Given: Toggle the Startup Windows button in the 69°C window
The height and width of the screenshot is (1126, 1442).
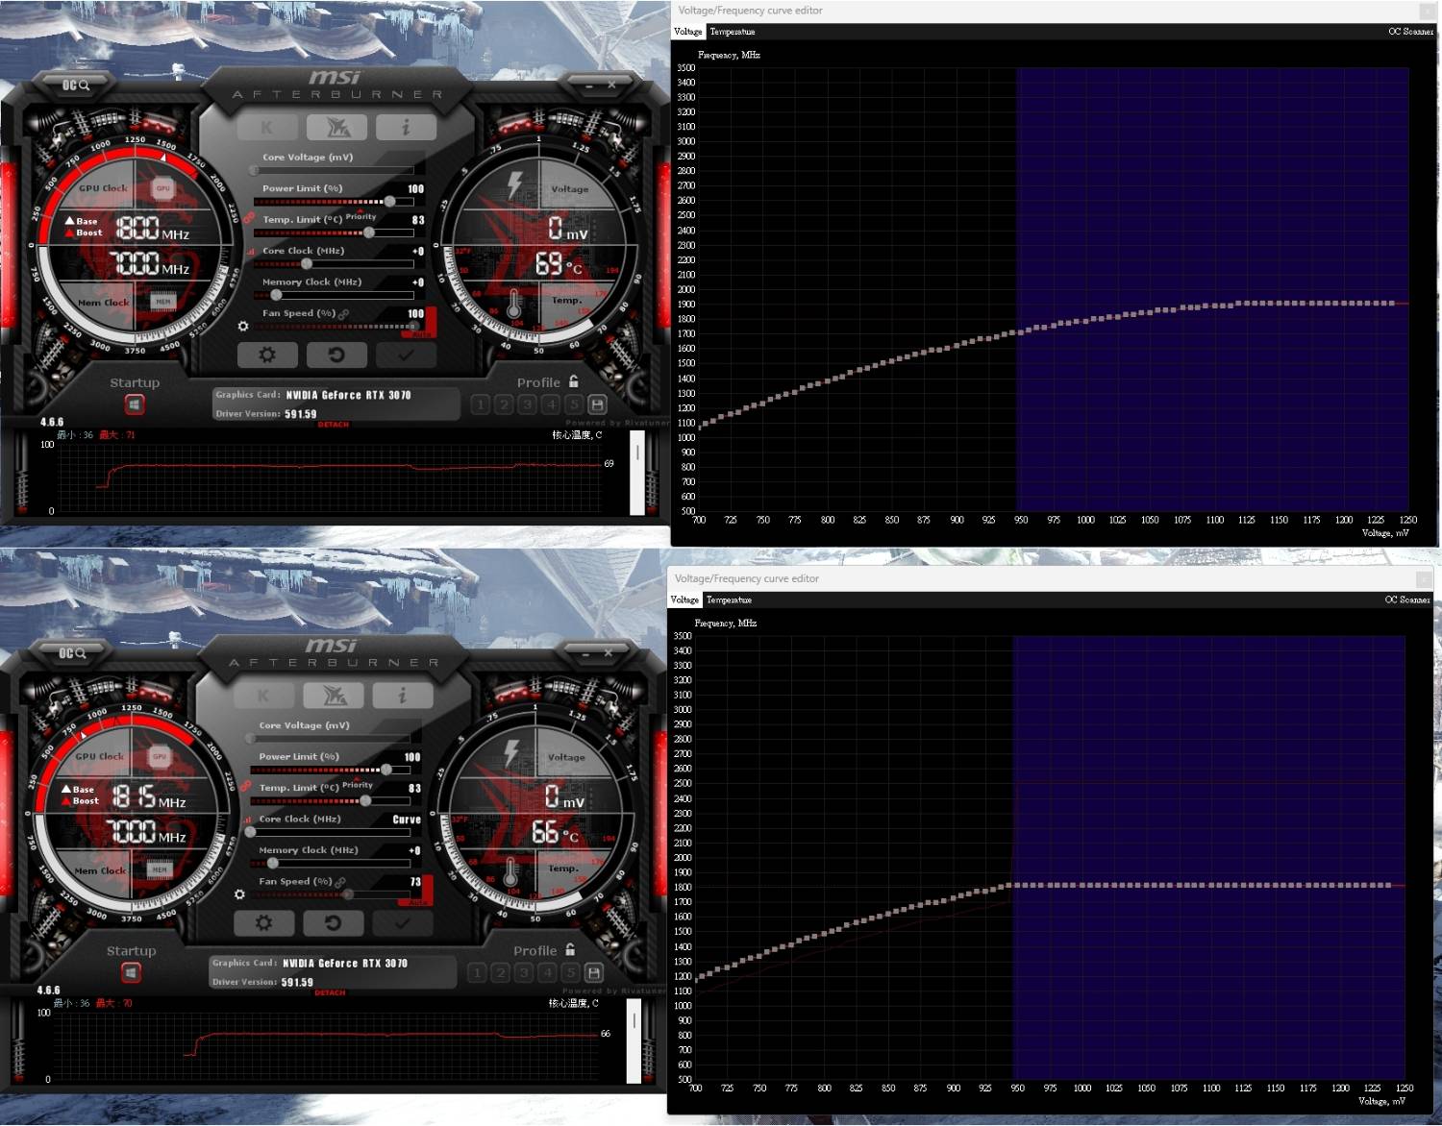Looking at the screenshot, I should 135,404.
